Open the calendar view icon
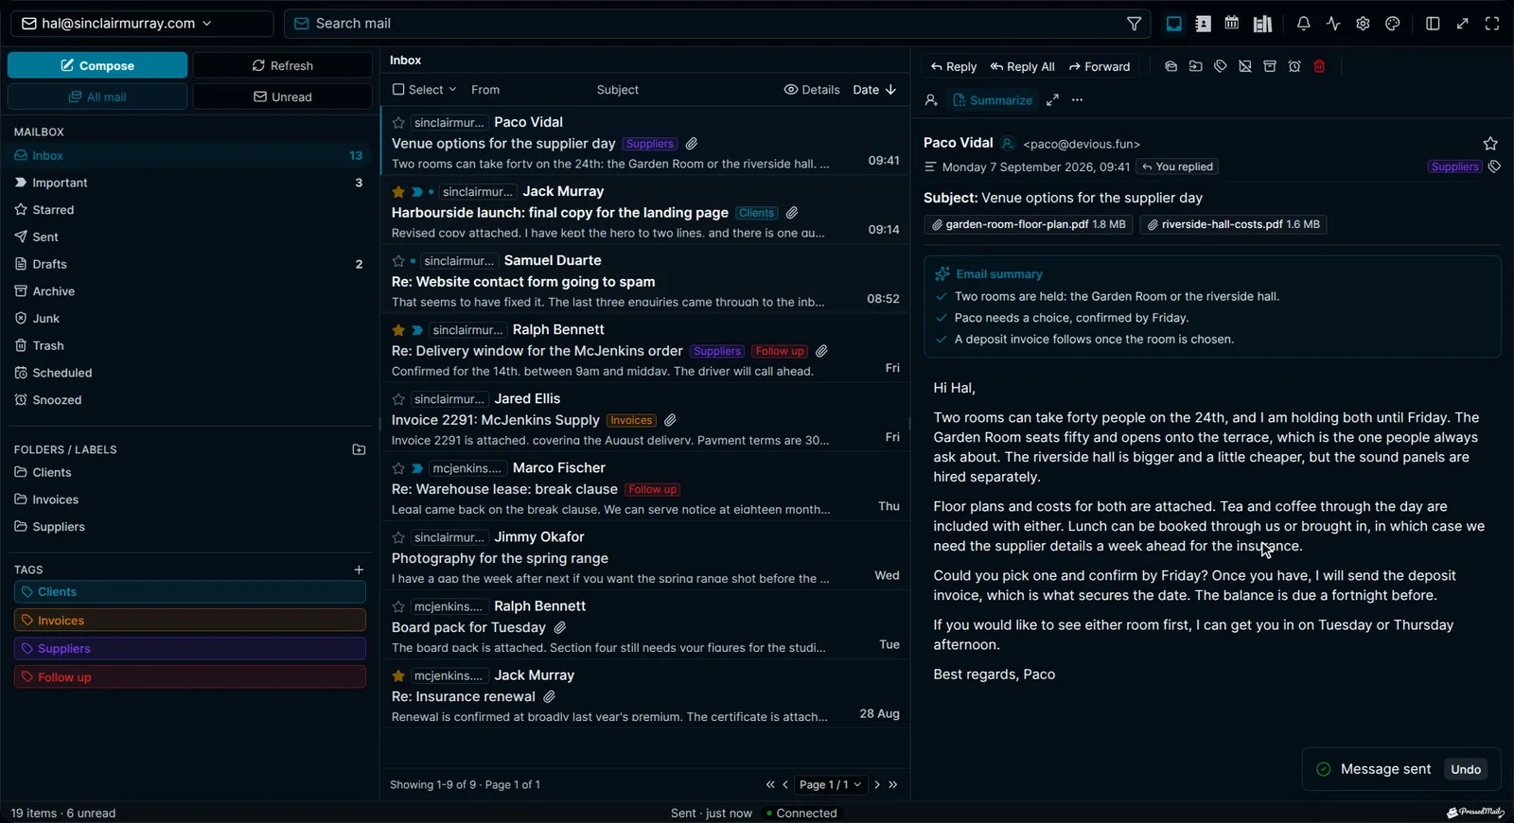The width and height of the screenshot is (1514, 823). point(1231,24)
